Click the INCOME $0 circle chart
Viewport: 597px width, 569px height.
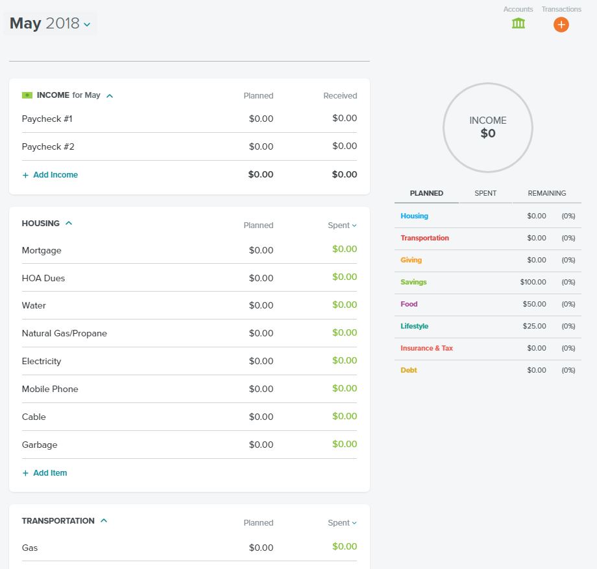(x=488, y=128)
